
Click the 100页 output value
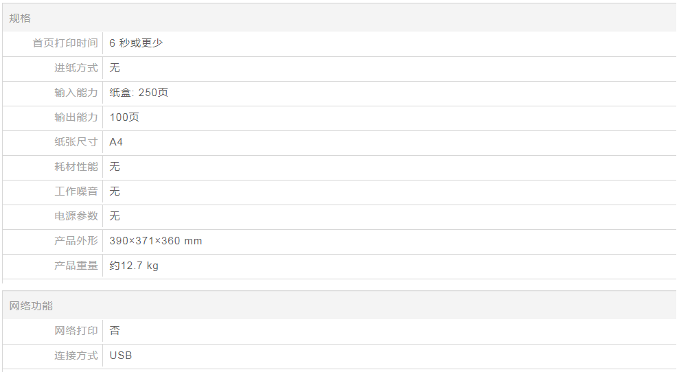coord(124,117)
